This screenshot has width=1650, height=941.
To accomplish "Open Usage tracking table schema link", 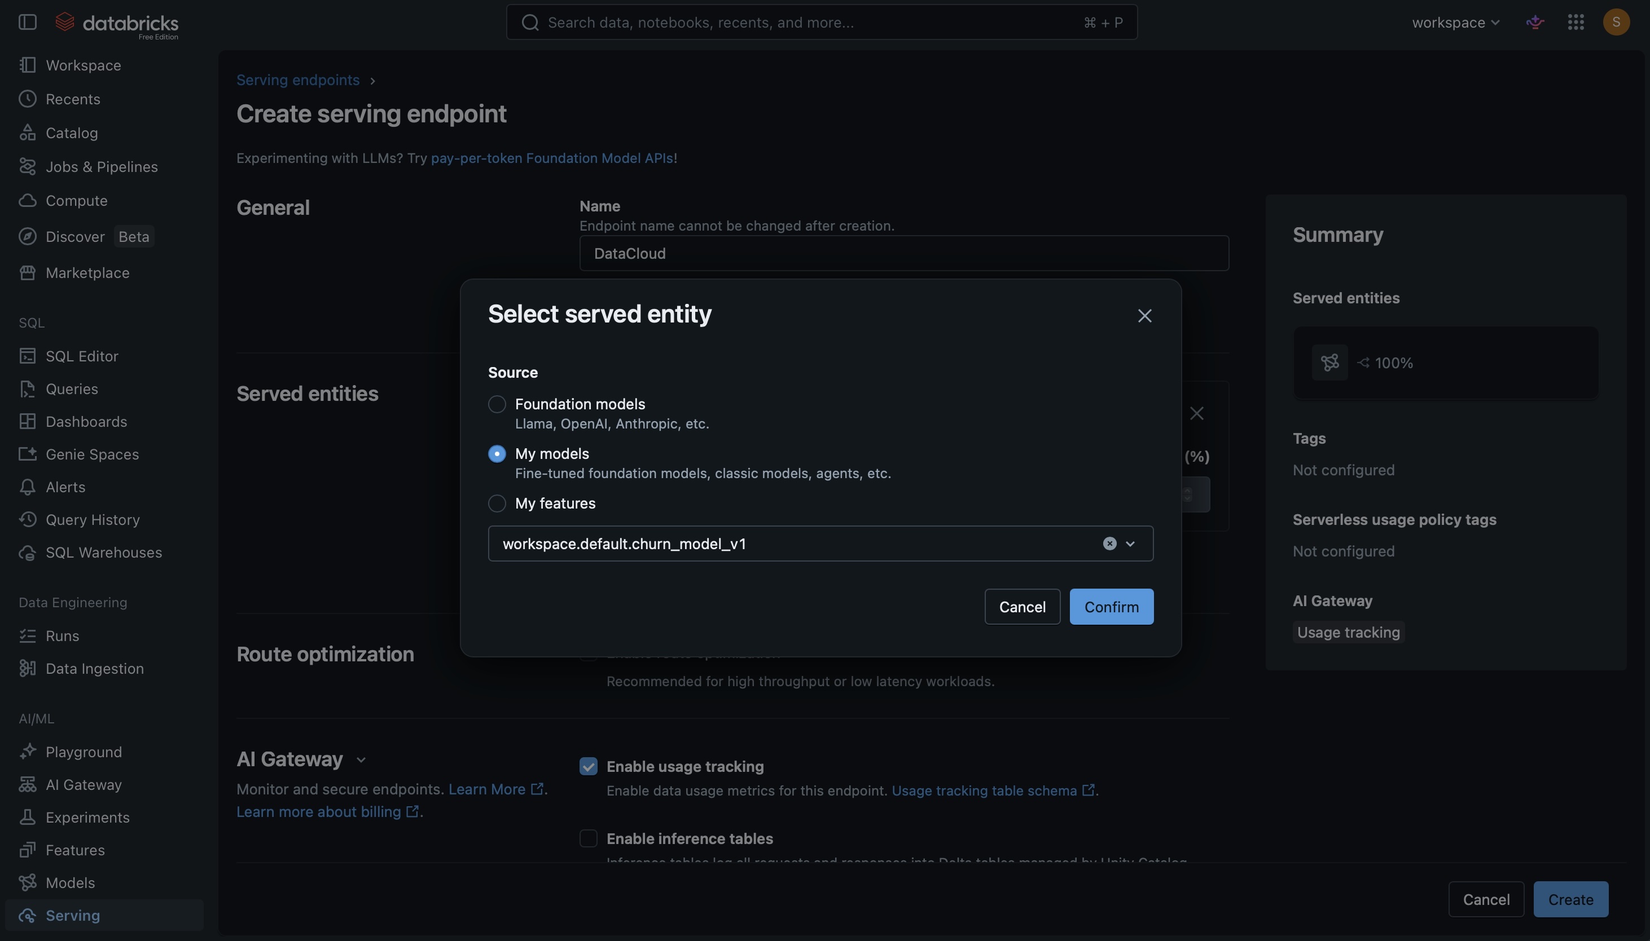I will [x=993, y=791].
